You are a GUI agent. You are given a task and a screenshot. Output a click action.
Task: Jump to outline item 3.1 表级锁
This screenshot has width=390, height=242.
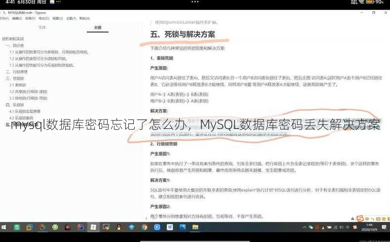point(18,85)
